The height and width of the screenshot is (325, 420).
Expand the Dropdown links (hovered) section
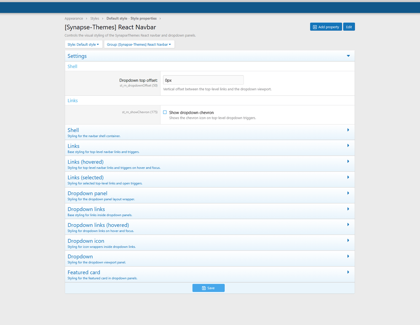(348, 225)
